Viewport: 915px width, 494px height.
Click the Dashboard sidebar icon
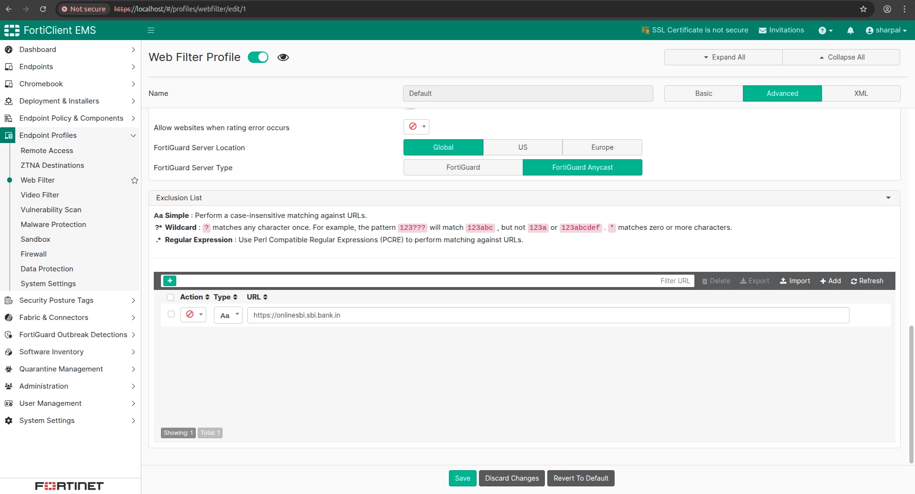click(x=9, y=50)
